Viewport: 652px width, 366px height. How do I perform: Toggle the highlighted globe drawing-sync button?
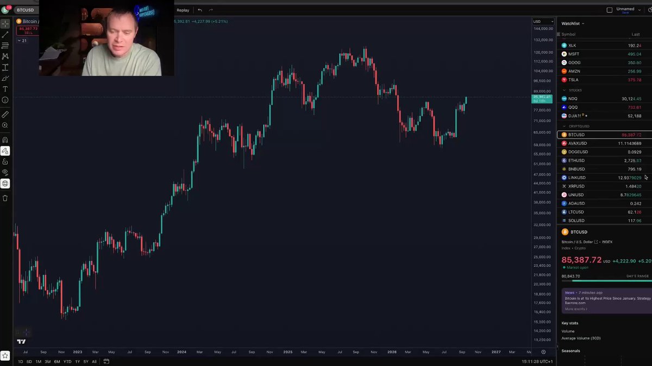(x=5, y=183)
